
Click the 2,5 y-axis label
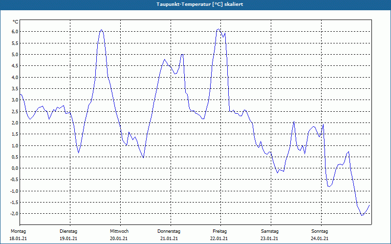[x=15, y=111]
